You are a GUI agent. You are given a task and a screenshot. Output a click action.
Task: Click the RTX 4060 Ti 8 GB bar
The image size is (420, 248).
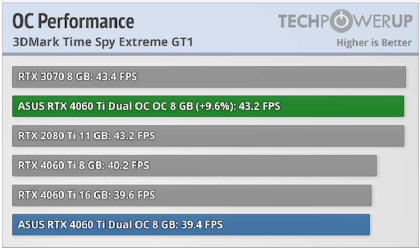tap(194, 165)
